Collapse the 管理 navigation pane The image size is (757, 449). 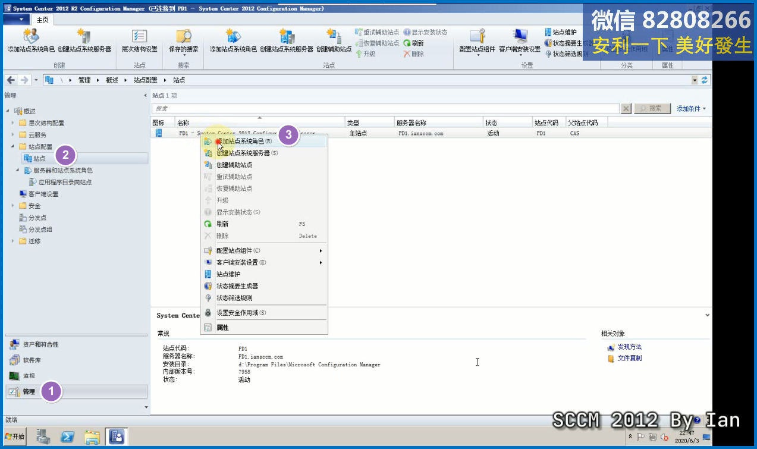pyautogui.click(x=146, y=95)
